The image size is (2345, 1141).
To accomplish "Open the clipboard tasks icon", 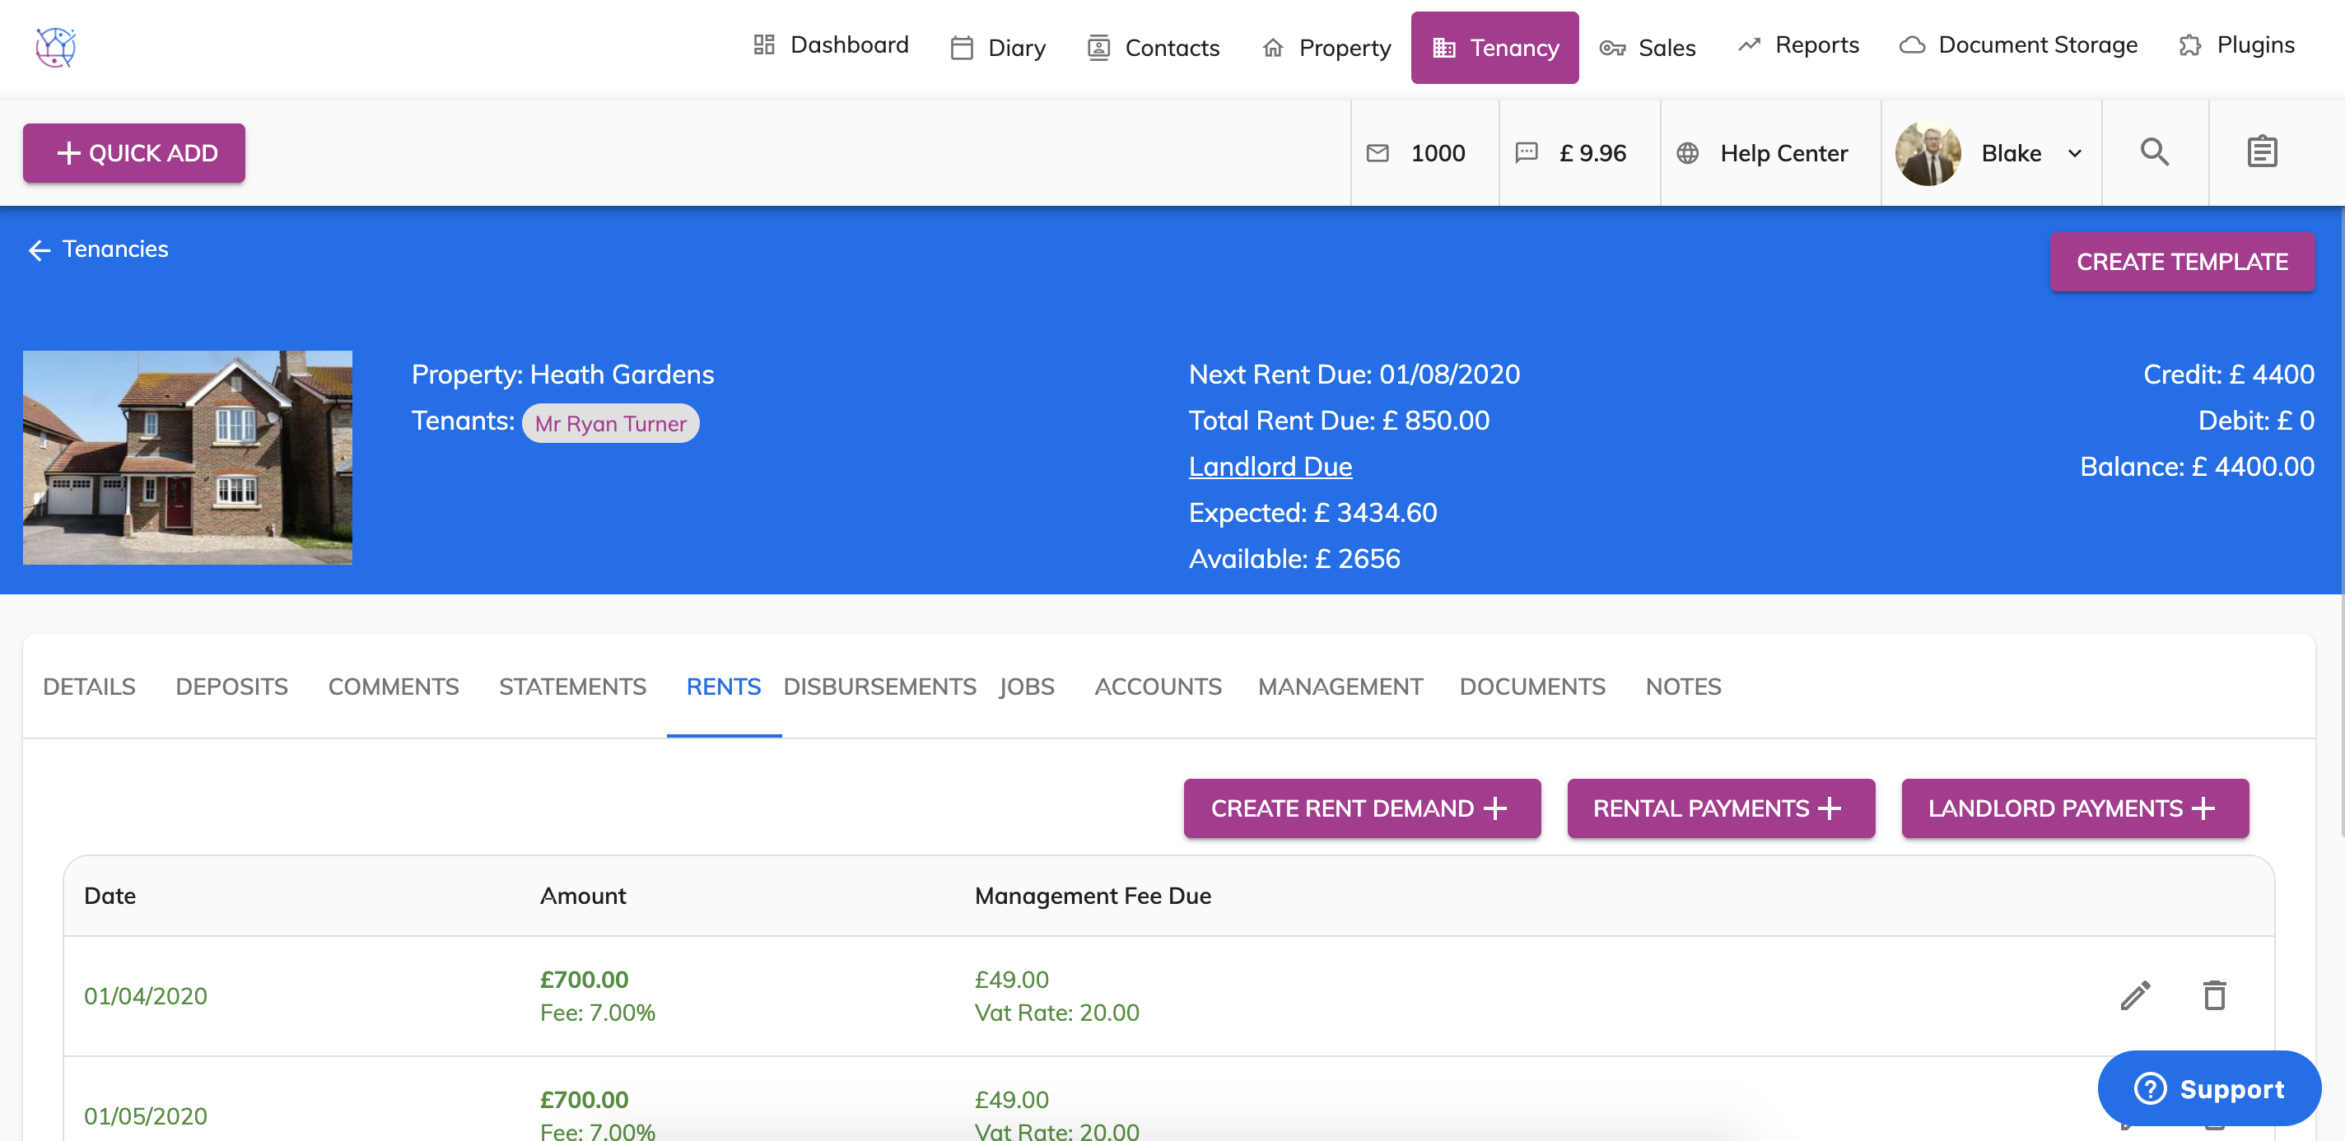I will (x=2261, y=152).
